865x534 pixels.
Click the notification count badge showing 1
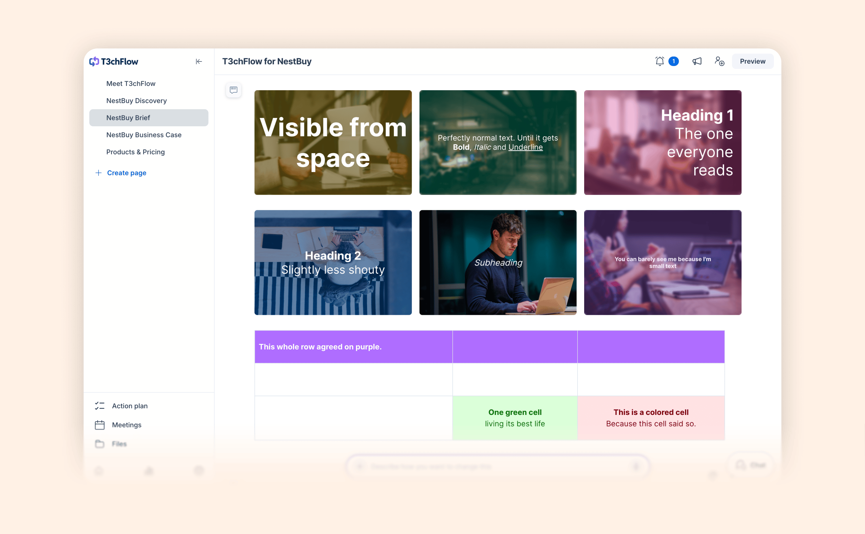(673, 61)
